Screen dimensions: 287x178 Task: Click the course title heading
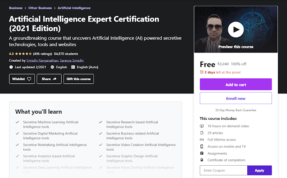[x=84, y=24]
